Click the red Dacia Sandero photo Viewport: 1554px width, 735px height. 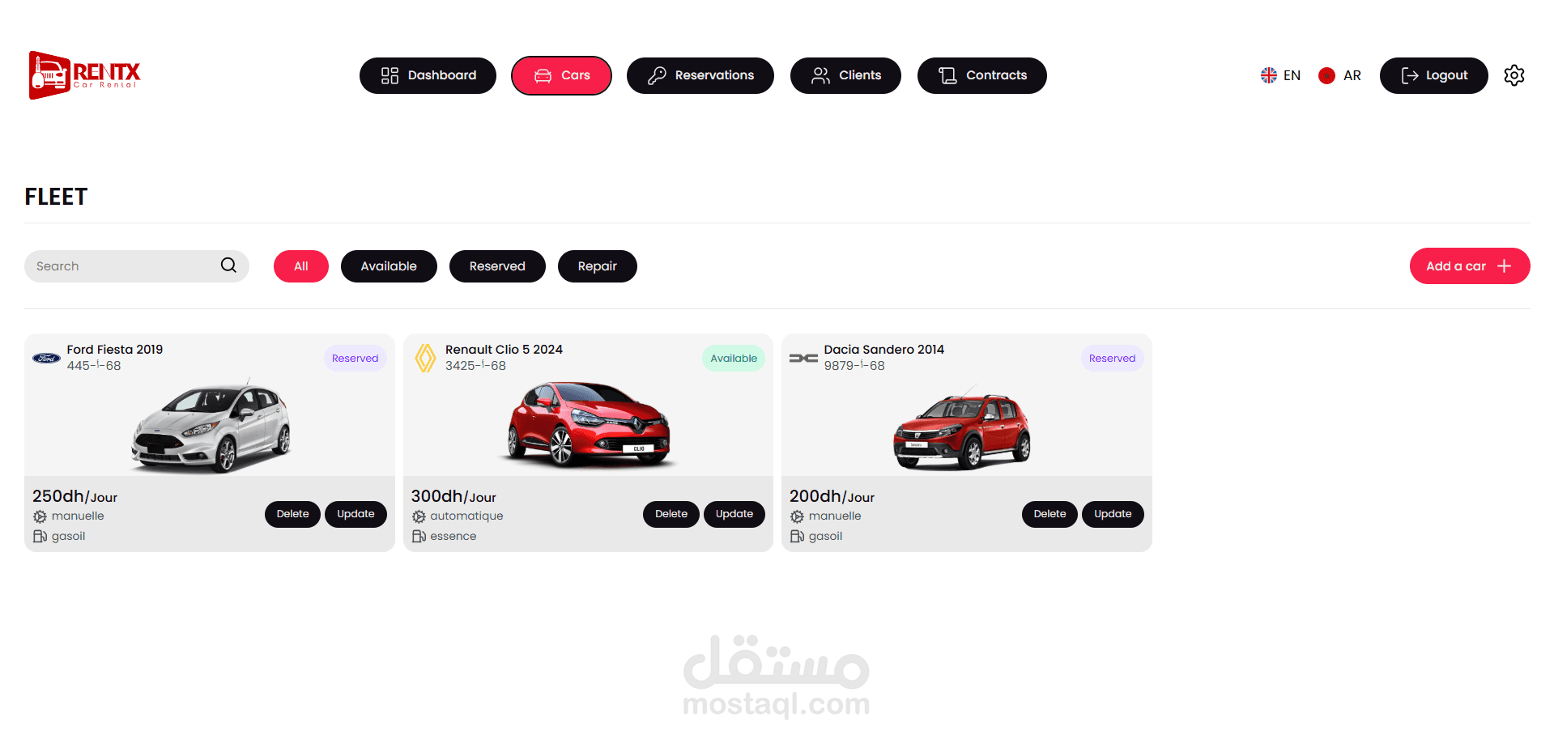(x=962, y=429)
